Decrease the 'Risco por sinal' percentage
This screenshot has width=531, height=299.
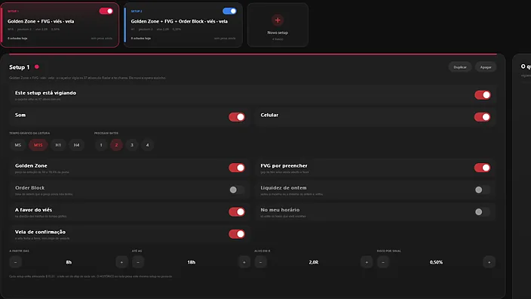point(383,262)
